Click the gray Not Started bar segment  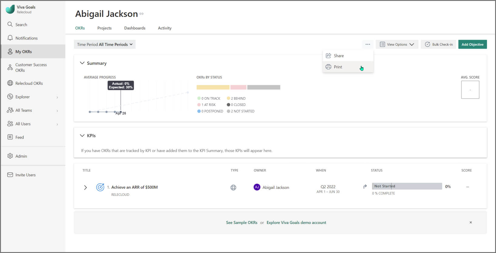264,87
